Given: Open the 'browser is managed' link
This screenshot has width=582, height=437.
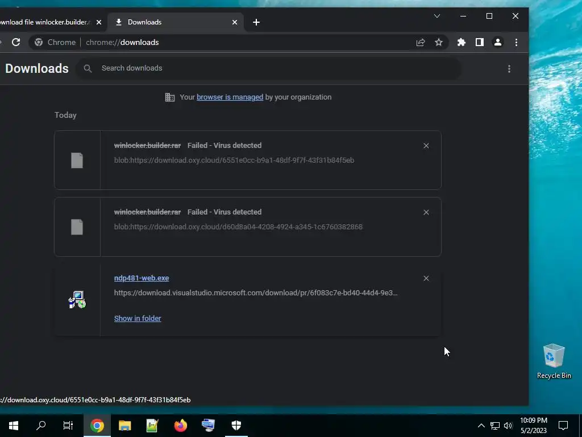Looking at the screenshot, I should (230, 97).
